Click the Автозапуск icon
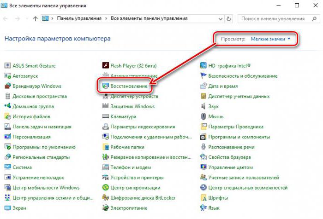Screen dimensions: 323x219 (8, 76)
